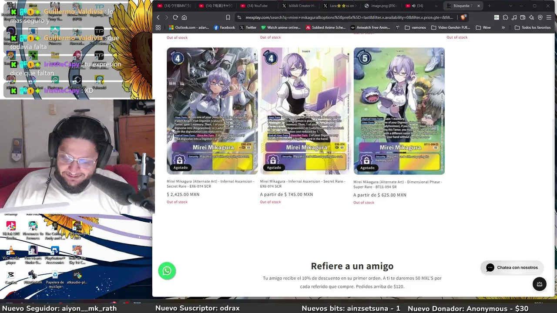
Task: Click the Refiere a un amigo heading
Action: pyautogui.click(x=352, y=266)
